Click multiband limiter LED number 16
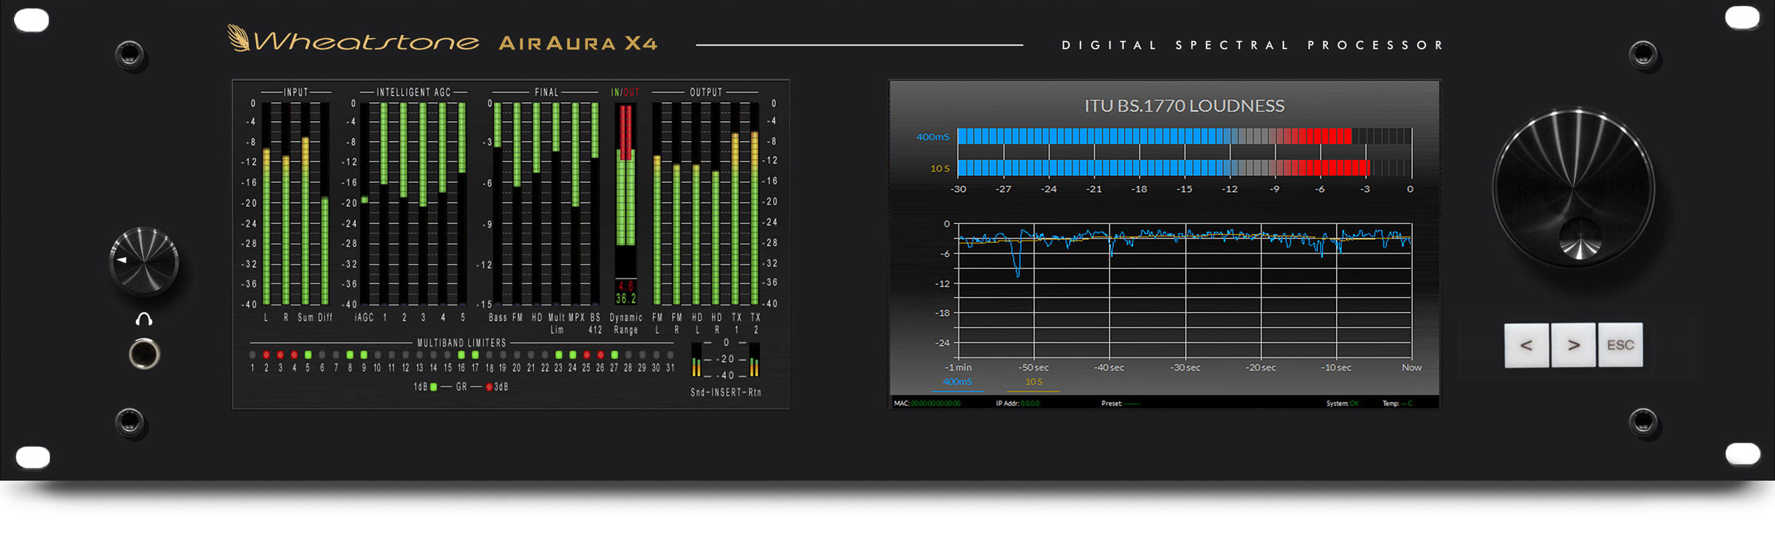 (461, 355)
